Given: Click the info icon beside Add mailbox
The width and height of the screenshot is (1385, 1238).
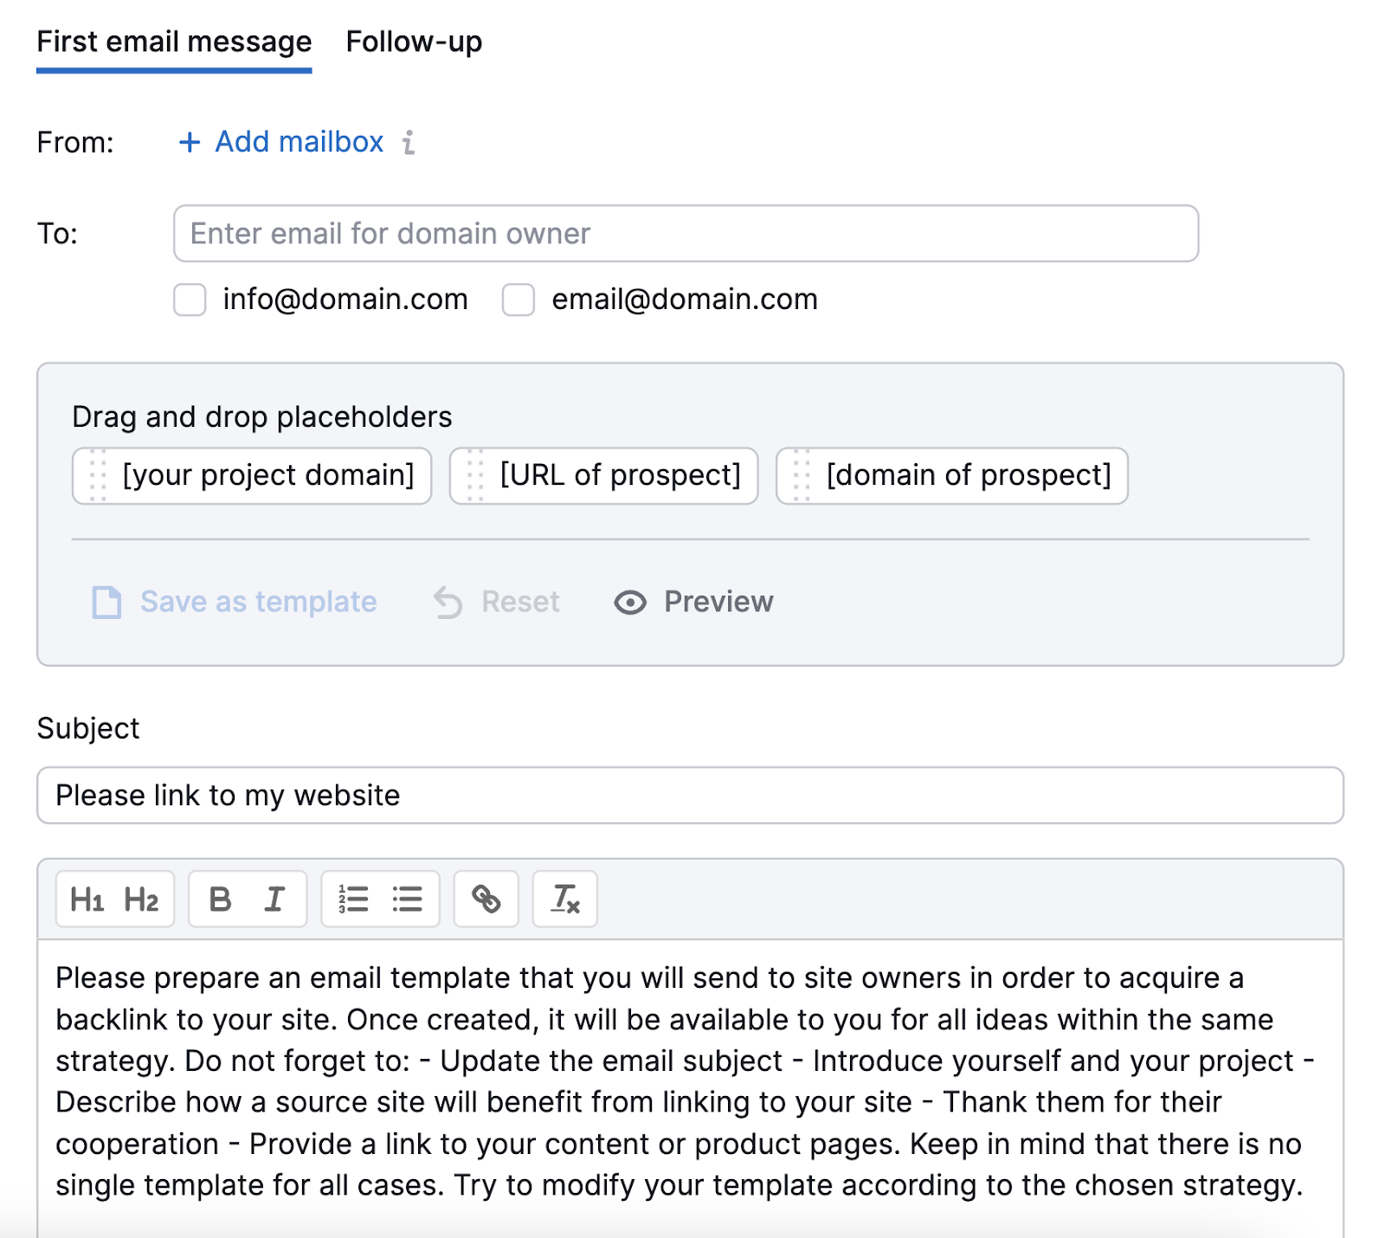Looking at the screenshot, I should click(x=409, y=142).
